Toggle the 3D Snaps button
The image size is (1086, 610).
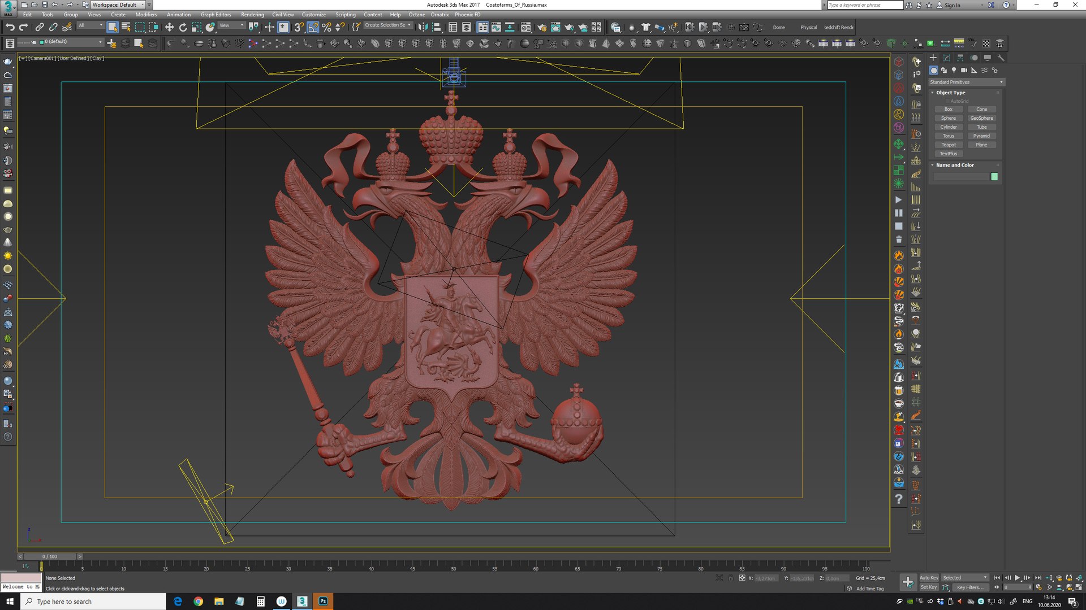tap(299, 27)
